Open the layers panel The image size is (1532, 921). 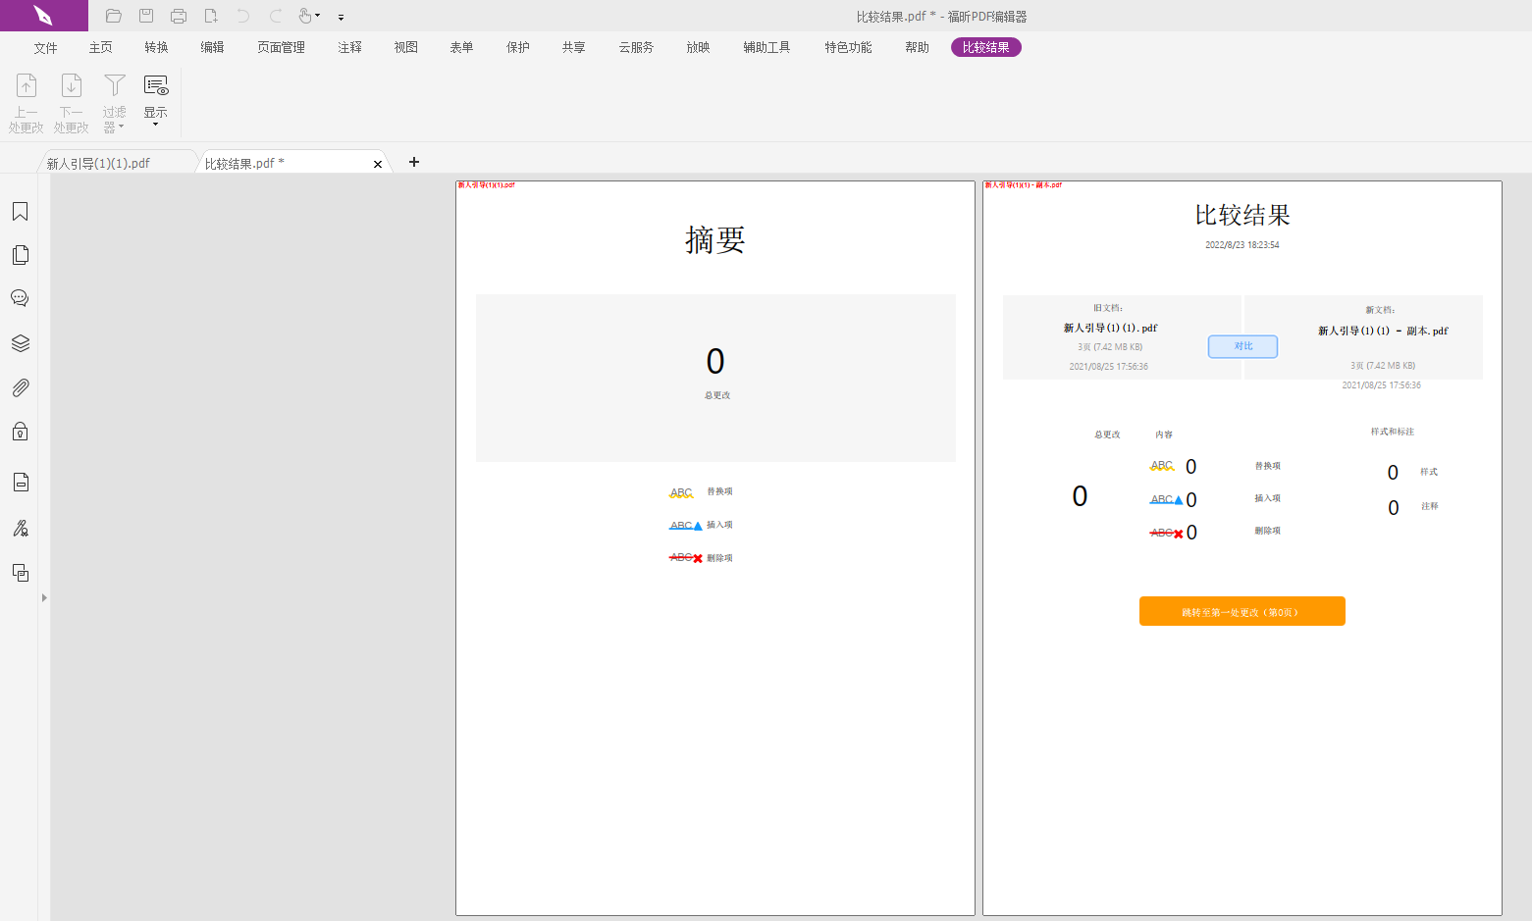point(20,342)
